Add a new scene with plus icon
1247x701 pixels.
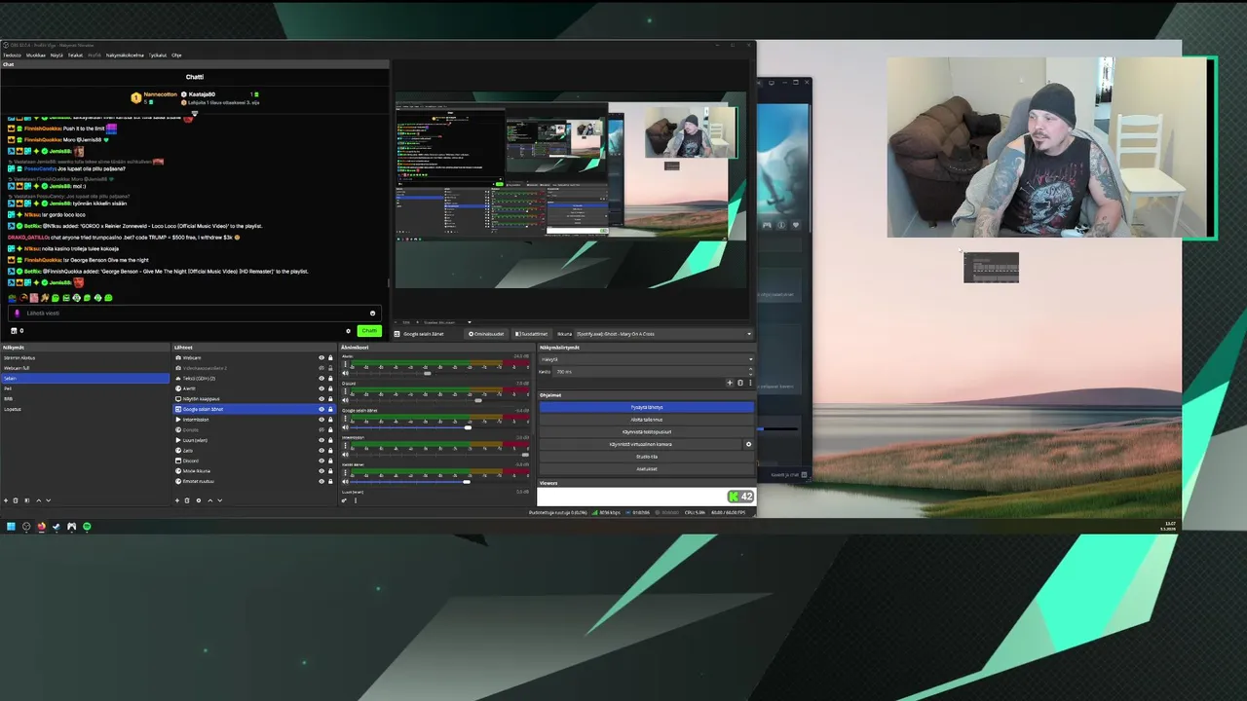click(6, 500)
